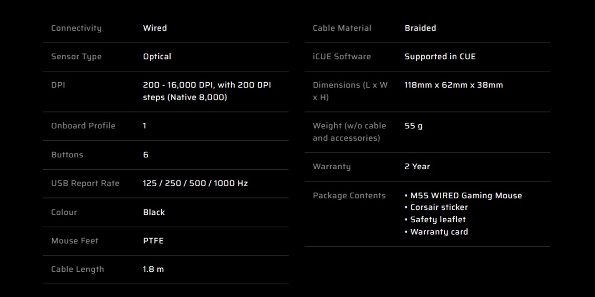Click the Colour value Black
This screenshot has height=297, width=595.
(154, 212)
